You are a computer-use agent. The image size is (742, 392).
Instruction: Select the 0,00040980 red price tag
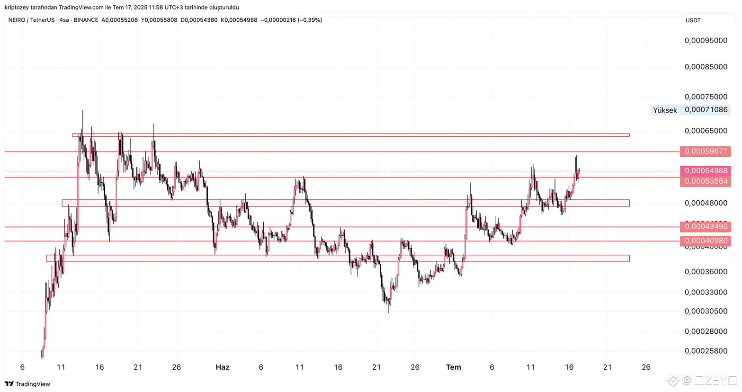coord(706,241)
